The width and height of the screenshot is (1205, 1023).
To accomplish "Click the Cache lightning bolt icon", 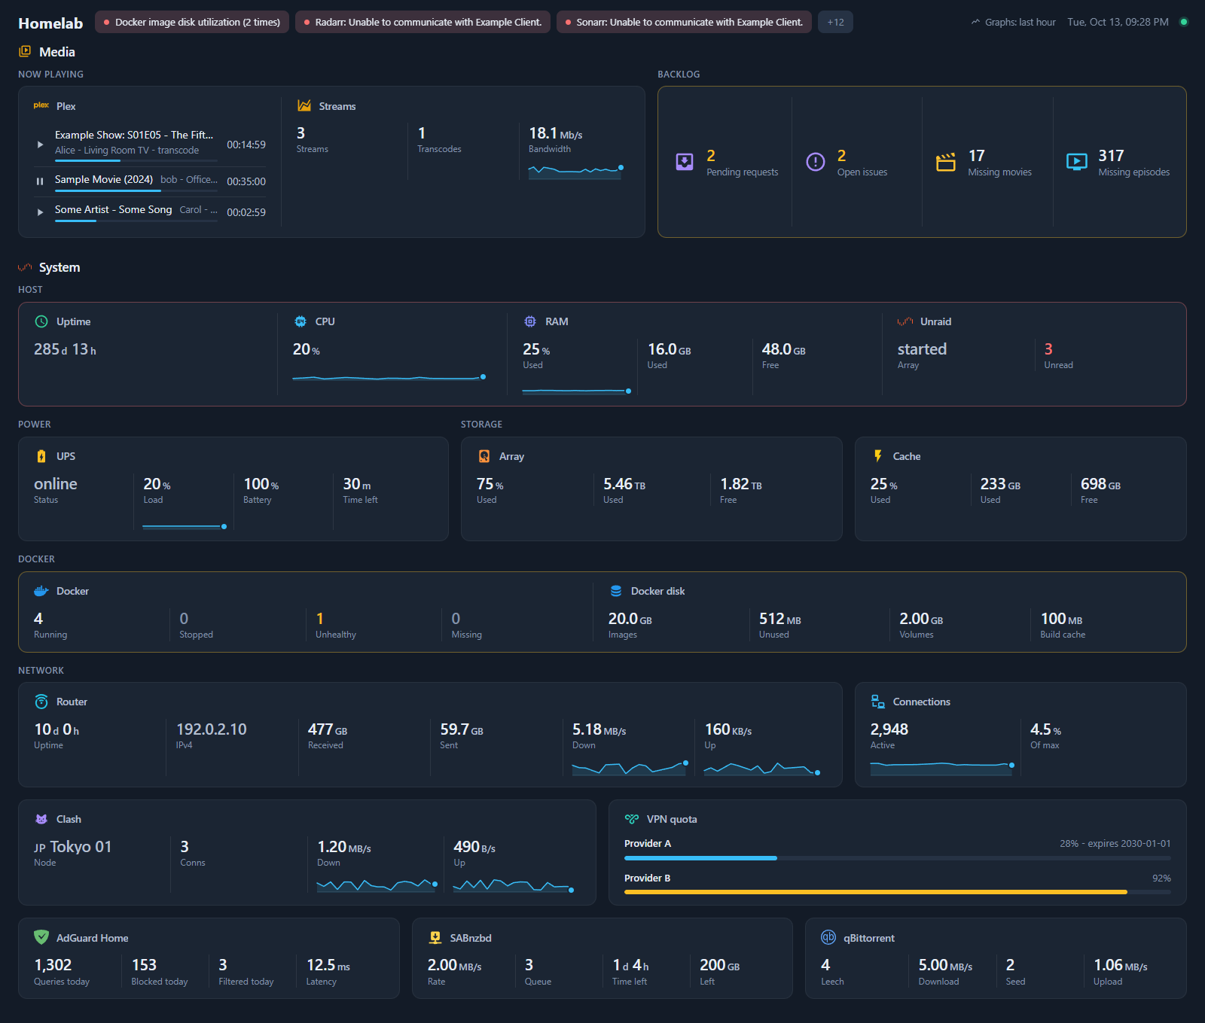I will tap(878, 456).
